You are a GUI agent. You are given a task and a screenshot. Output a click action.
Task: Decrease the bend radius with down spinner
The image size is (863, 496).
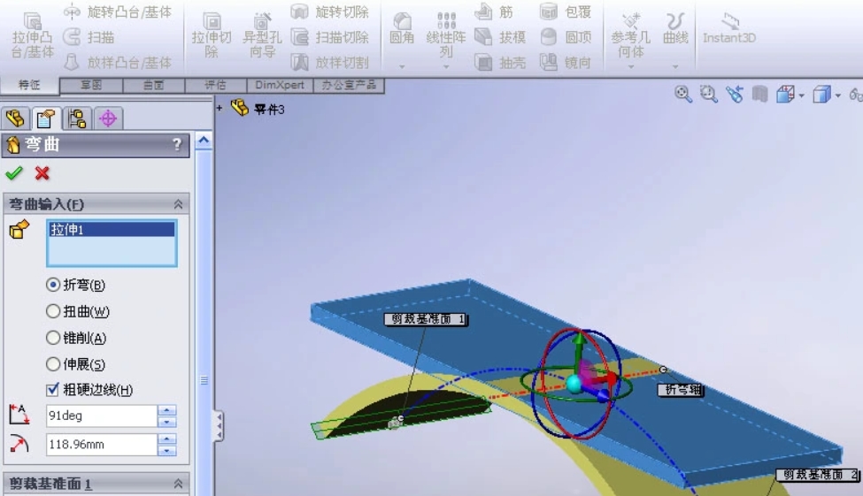coord(166,450)
